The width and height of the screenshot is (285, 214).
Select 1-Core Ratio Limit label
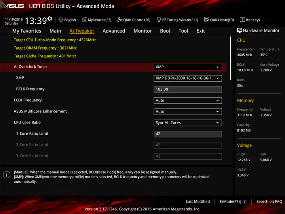point(32,134)
